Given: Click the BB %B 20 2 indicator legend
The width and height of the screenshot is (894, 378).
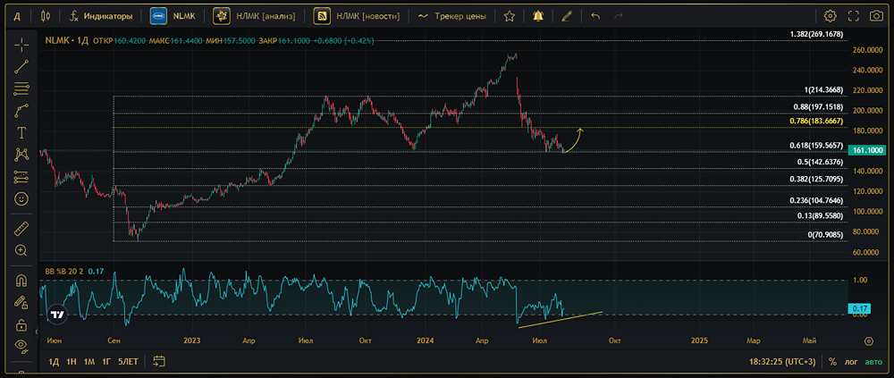Looking at the screenshot, I should [x=65, y=272].
